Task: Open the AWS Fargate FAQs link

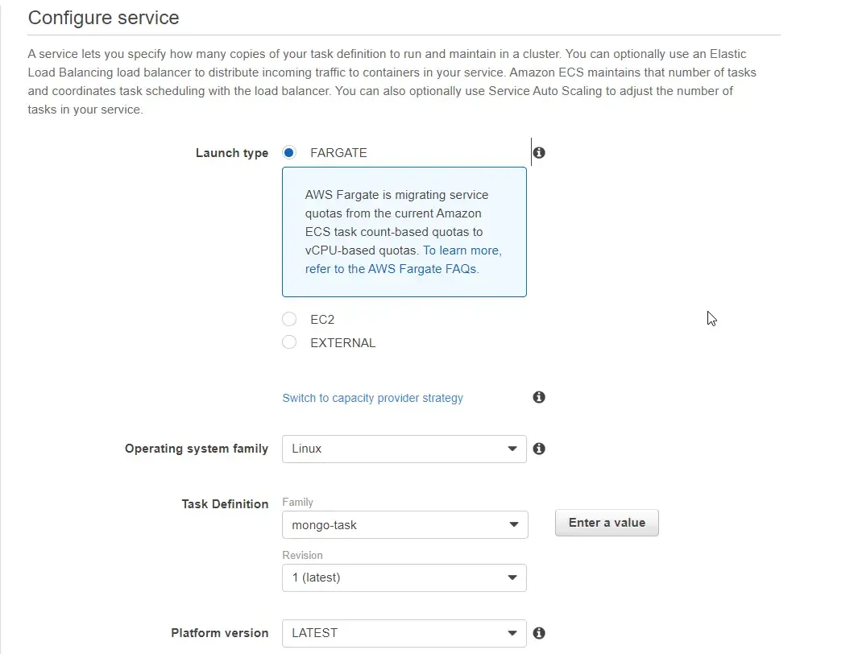Action: (x=394, y=269)
